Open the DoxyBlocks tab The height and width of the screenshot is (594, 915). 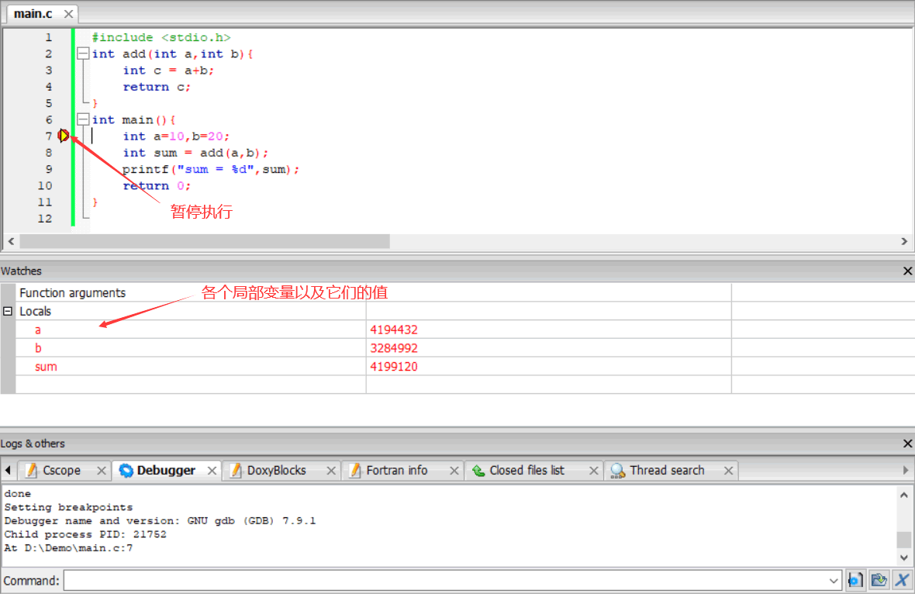click(x=276, y=470)
